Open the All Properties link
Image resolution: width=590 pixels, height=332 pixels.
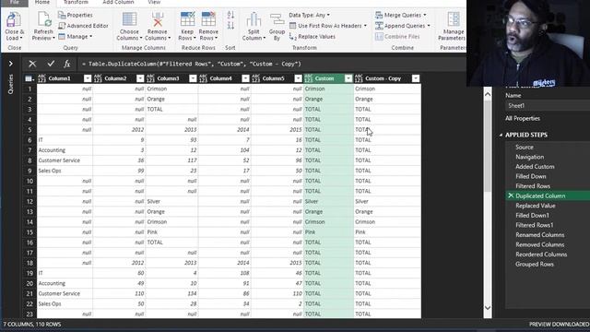tap(523, 118)
